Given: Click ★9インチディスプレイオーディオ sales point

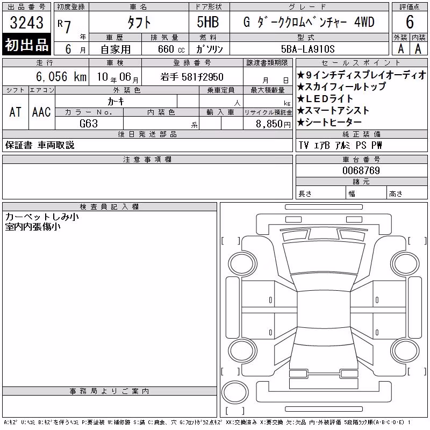Looking at the screenshot, I should (362, 75).
